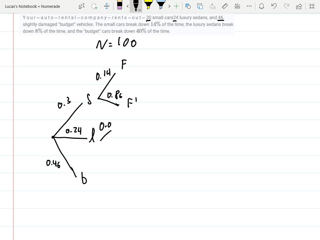Screen dimensions: 320x240
Task: Click the Undo arrow
Action: 274,6
